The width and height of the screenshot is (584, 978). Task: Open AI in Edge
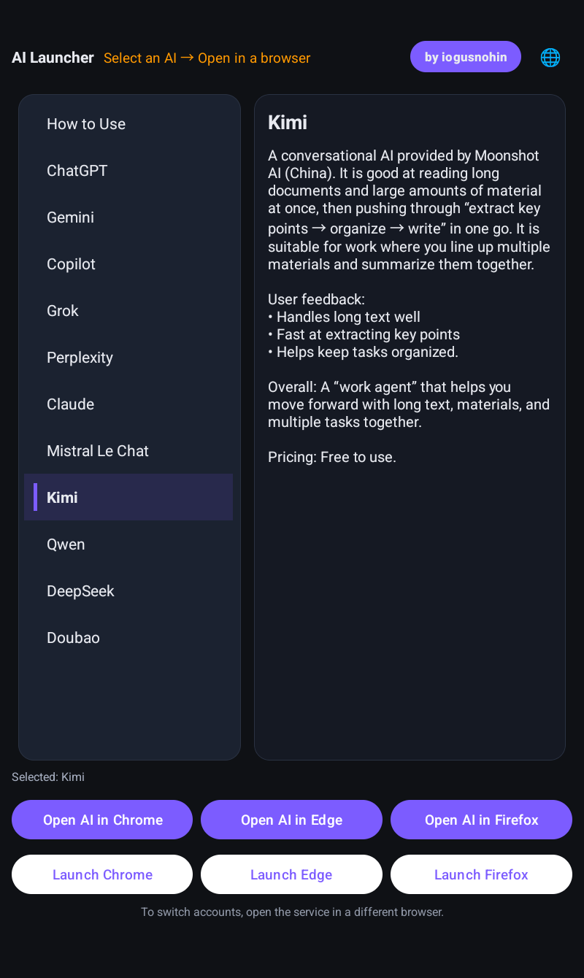291,820
